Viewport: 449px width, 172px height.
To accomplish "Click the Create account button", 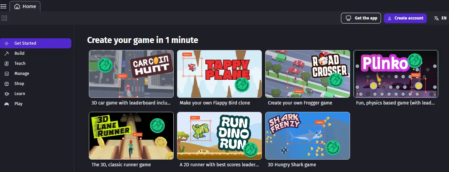I will click(405, 18).
